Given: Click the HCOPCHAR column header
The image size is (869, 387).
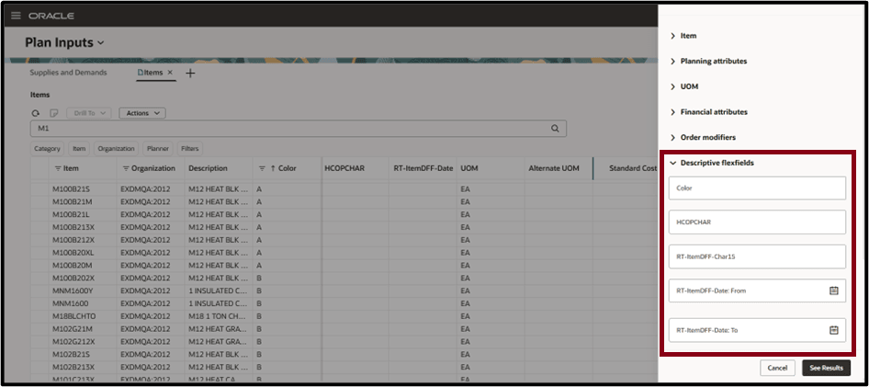Looking at the screenshot, I should [x=344, y=168].
